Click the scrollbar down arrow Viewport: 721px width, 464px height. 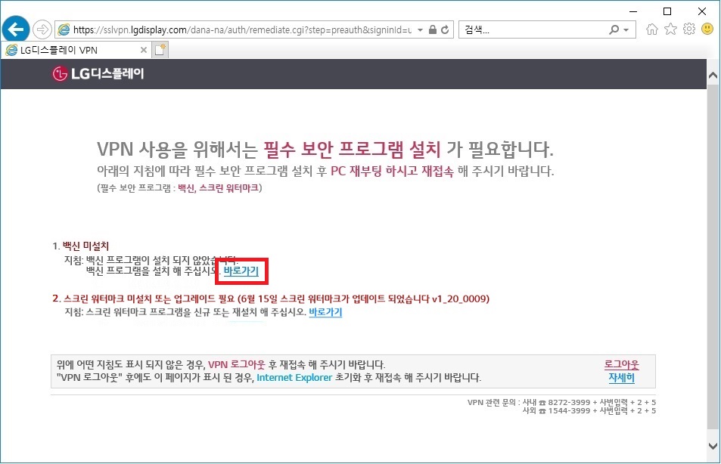tap(713, 446)
